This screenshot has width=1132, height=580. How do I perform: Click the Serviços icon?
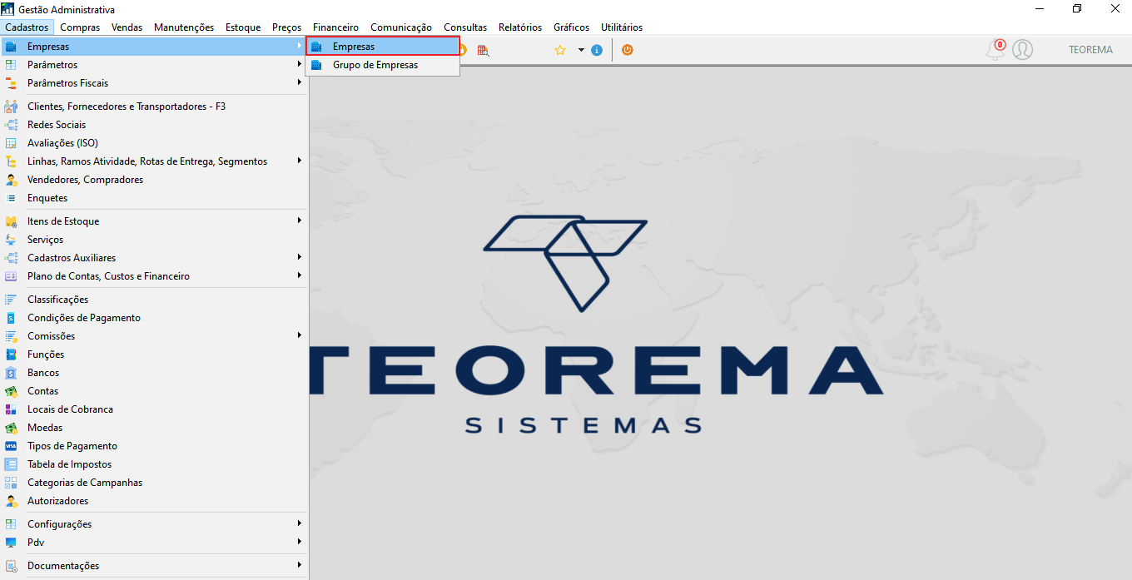coord(11,240)
